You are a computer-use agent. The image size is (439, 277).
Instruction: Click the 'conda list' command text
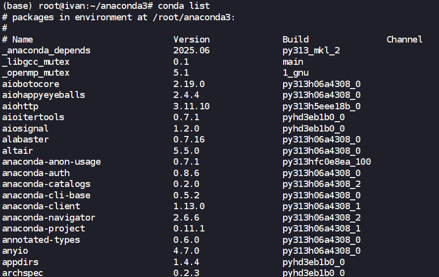click(184, 6)
